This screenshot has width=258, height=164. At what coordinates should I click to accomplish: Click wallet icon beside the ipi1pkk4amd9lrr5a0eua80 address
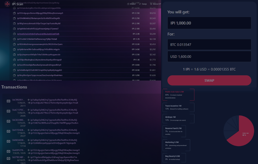tap(14, 49)
